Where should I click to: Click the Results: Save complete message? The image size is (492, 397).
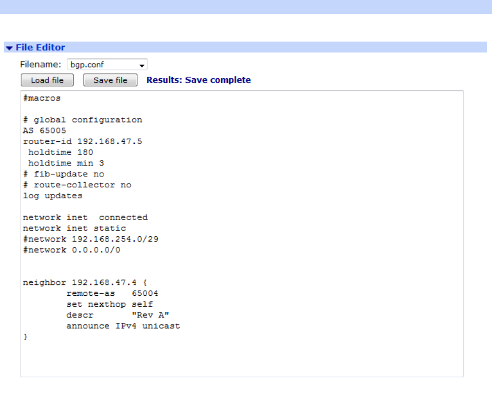pos(198,80)
